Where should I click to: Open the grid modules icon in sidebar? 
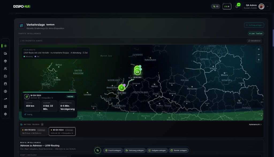click(x=5, y=106)
